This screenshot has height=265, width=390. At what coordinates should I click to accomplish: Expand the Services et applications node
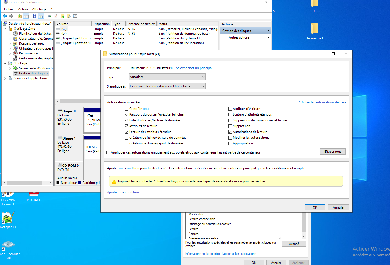click(5, 78)
